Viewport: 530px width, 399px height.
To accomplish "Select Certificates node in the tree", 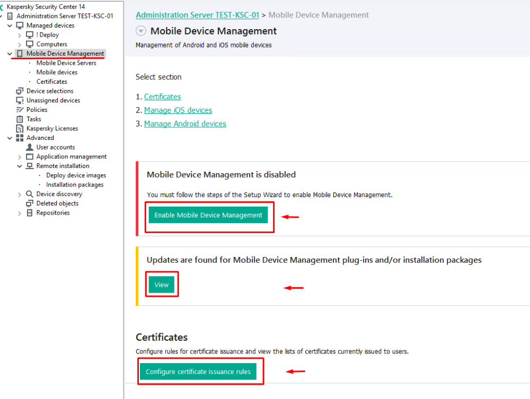I will 52,82.
